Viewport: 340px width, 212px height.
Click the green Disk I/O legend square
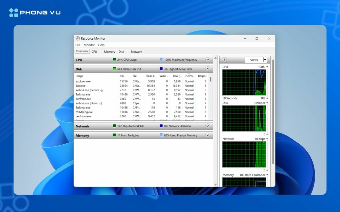[x=114, y=69]
